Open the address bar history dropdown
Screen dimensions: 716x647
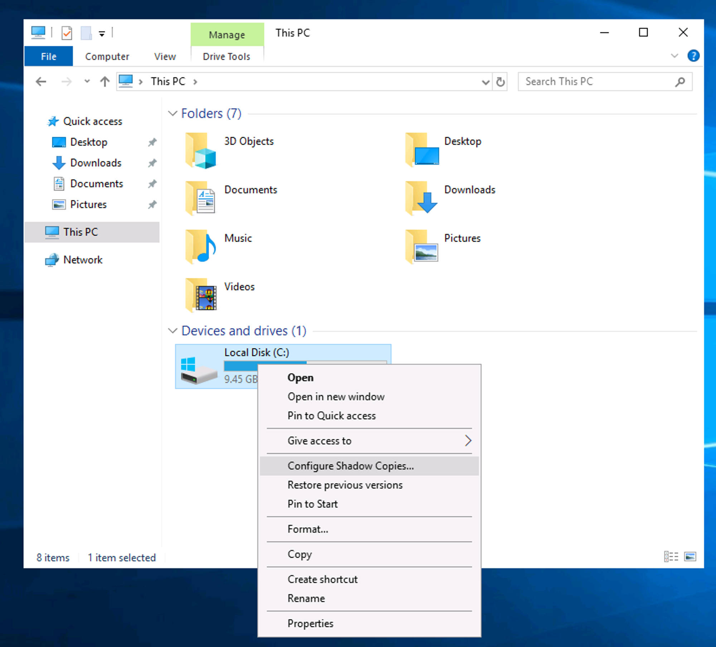pyautogui.click(x=485, y=82)
